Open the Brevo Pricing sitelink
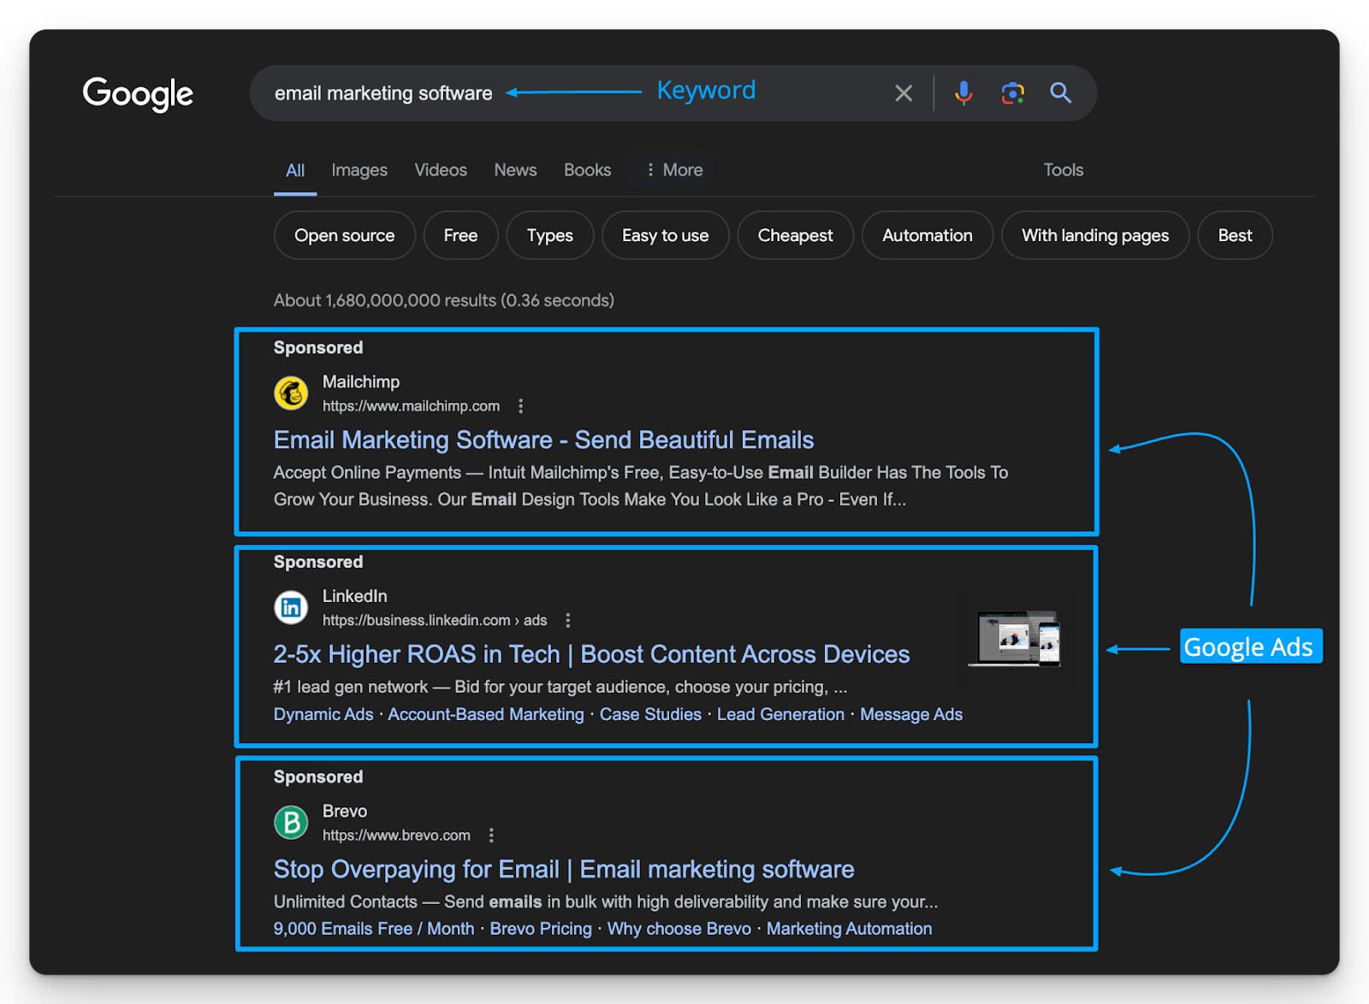This screenshot has height=1004, width=1369. 541,929
